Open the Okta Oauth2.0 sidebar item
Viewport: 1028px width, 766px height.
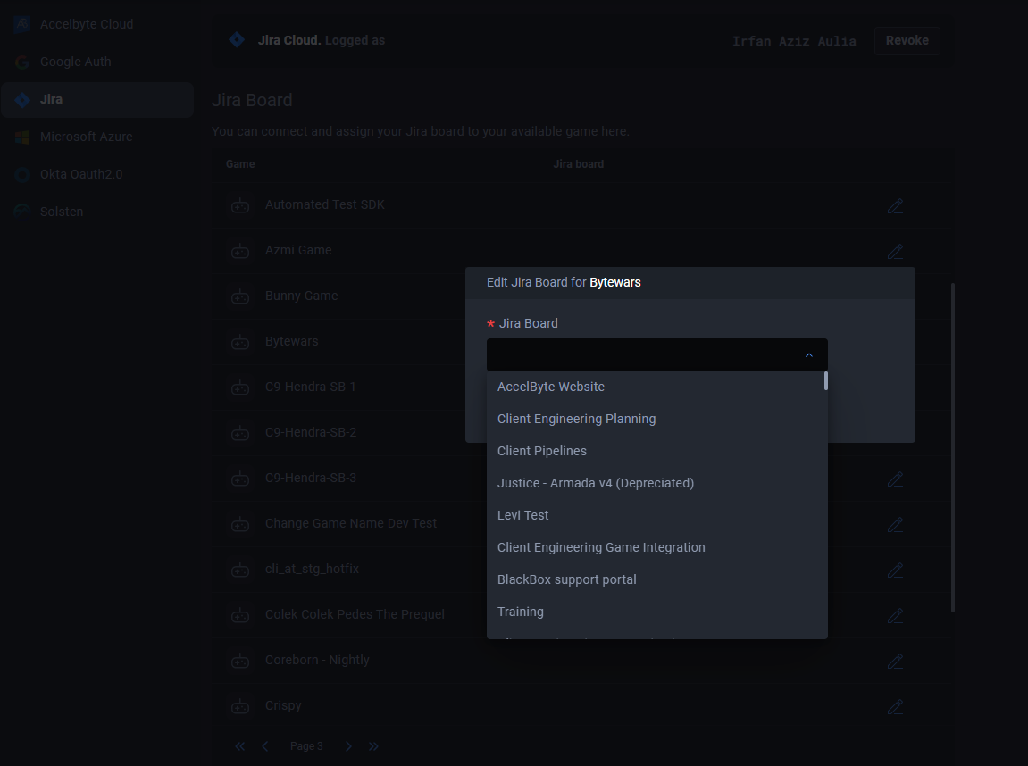pos(81,174)
